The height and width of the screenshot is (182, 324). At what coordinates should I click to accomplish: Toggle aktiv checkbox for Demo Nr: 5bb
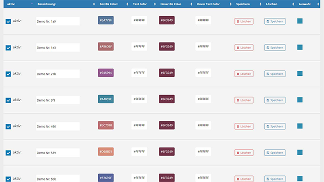(x=8, y=179)
